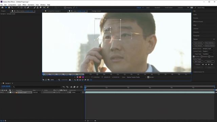The width and height of the screenshot is (217, 122).
Task: Select the Puppet Pin tool
Action: tap(48, 7)
